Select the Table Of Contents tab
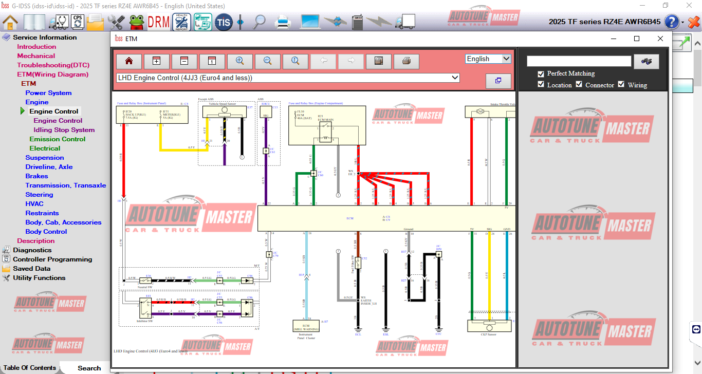The width and height of the screenshot is (702, 374). [30, 368]
